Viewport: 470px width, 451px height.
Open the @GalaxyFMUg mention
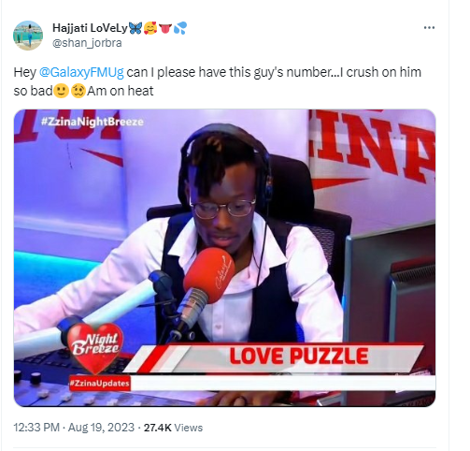click(x=81, y=72)
